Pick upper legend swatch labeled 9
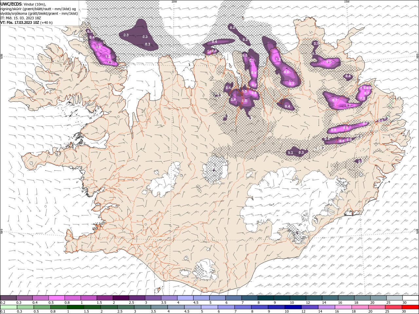The width and height of the screenshot is (419, 314). (282, 298)
